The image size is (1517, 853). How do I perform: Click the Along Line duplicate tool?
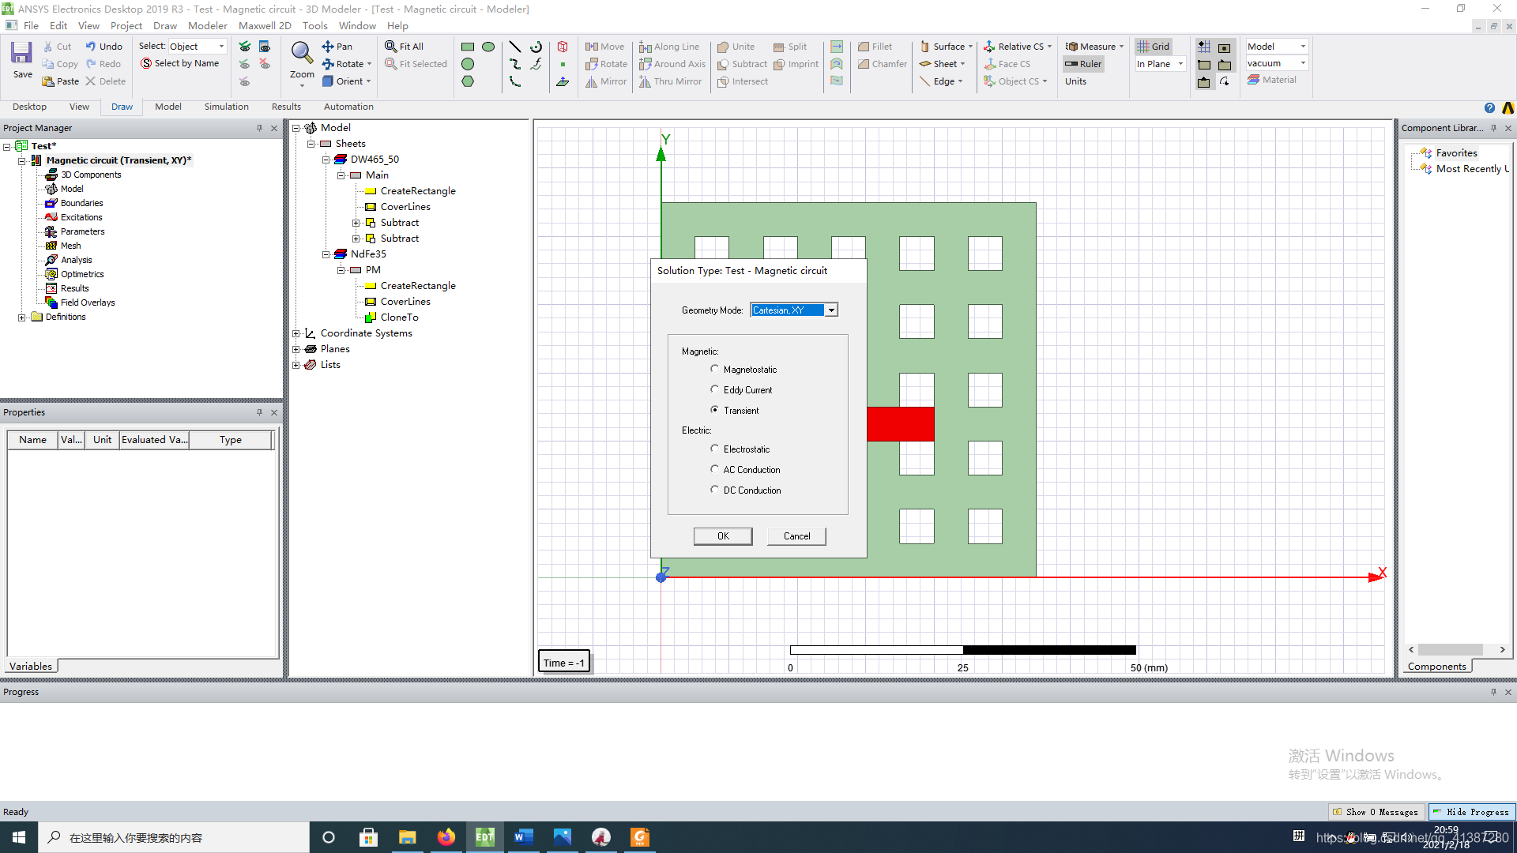(x=669, y=47)
